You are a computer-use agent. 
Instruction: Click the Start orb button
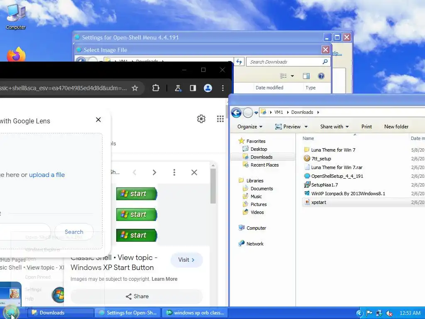point(11,312)
